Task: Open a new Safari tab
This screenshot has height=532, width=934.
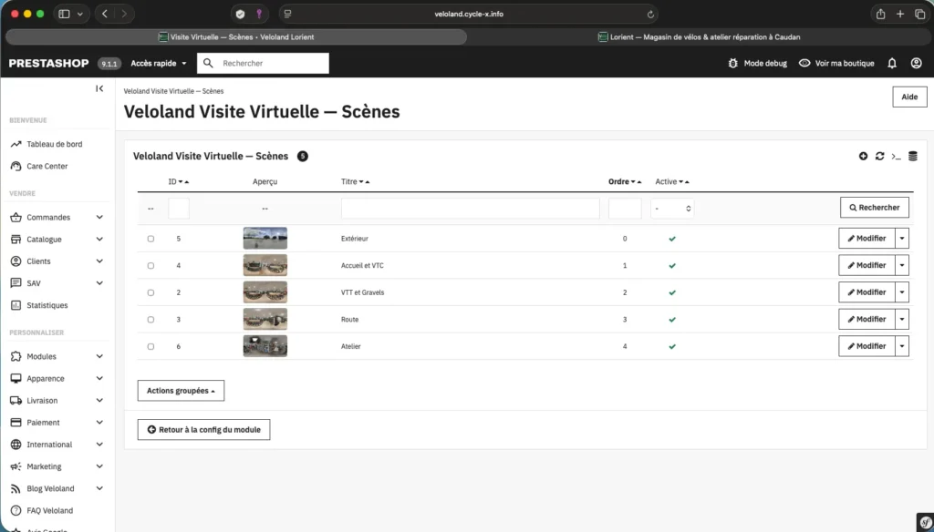Action: [x=900, y=15]
